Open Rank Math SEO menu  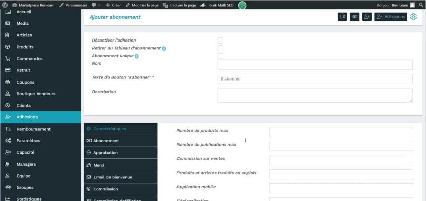tap(217, 5)
